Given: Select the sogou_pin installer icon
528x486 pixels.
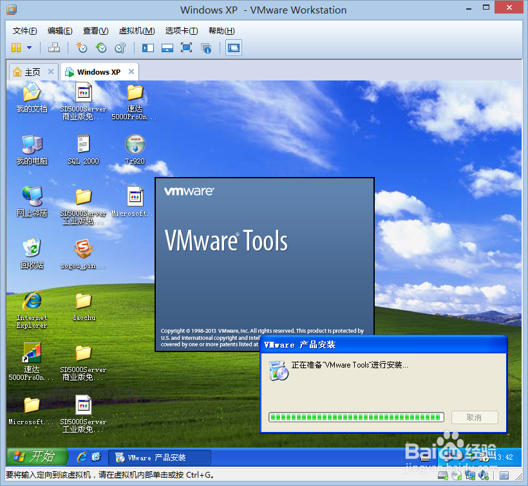Looking at the screenshot, I should 83,254.
